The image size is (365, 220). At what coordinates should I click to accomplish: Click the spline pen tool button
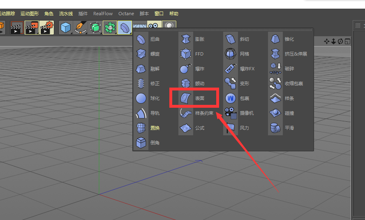[81, 28]
